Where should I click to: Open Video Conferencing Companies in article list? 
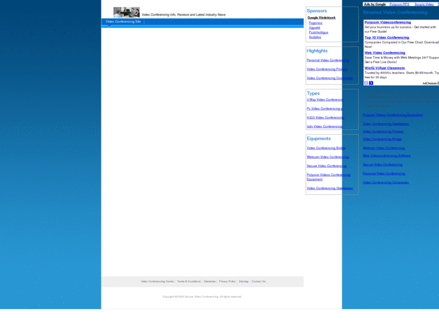coord(385,182)
